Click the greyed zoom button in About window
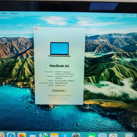Image resolution: width=137 pixels, height=137 pixels. 42,29
